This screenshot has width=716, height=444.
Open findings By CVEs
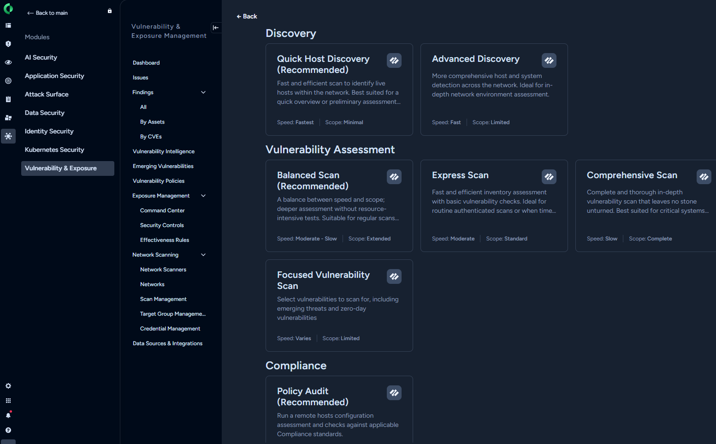pos(151,137)
